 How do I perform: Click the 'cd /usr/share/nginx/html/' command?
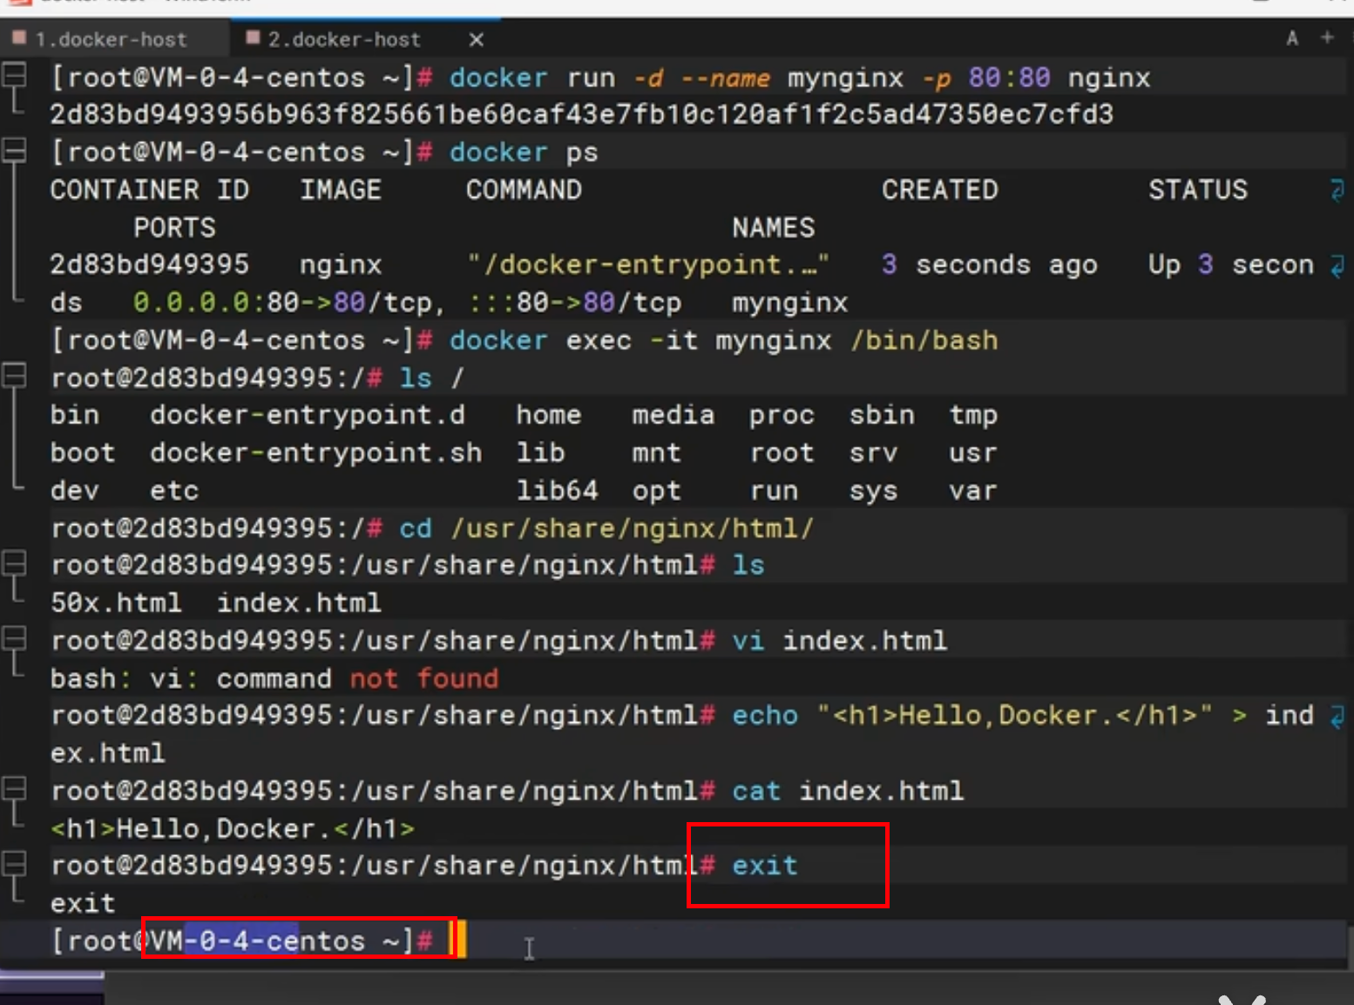click(x=606, y=528)
